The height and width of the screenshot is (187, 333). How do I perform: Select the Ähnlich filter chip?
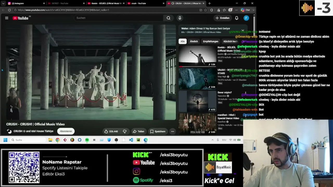(194, 41)
